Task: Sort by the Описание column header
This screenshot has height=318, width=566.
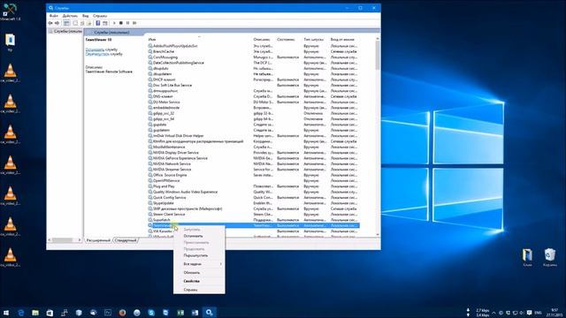Action: (262, 39)
